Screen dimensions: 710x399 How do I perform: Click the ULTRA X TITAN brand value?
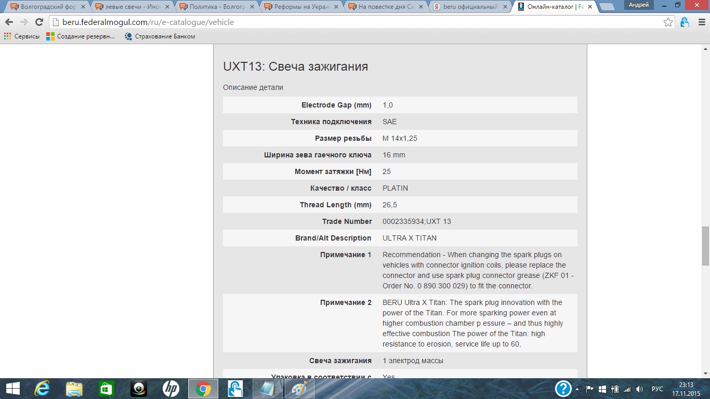tap(410, 238)
